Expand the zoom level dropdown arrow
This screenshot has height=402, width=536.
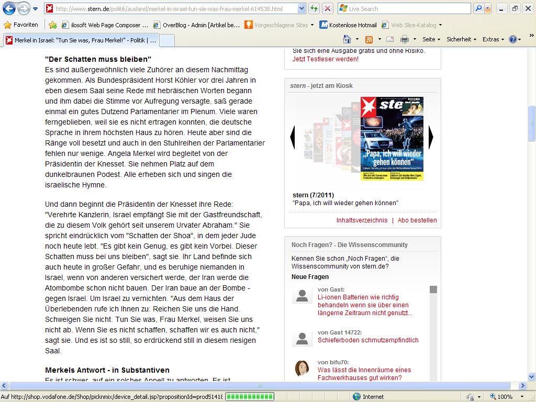click(x=522, y=397)
